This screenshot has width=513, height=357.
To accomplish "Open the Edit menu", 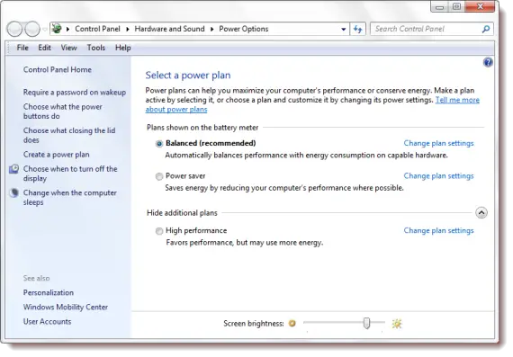I will (x=44, y=48).
